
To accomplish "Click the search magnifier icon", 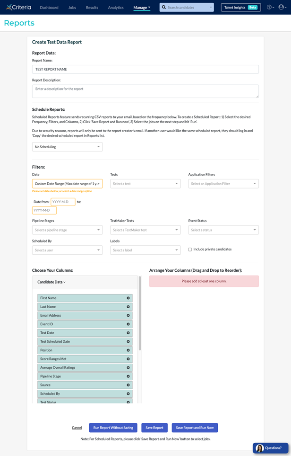I will (x=164, y=7).
